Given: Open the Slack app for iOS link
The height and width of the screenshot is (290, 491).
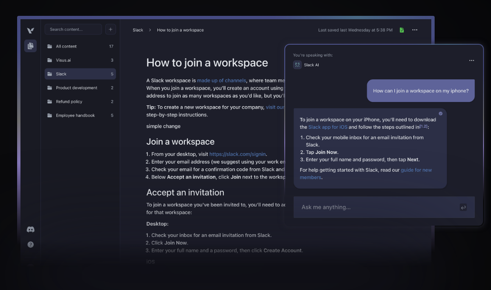Looking at the screenshot, I should click(327, 127).
